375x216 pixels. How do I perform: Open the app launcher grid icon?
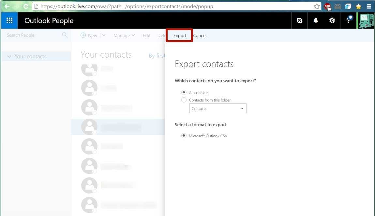coord(9,20)
